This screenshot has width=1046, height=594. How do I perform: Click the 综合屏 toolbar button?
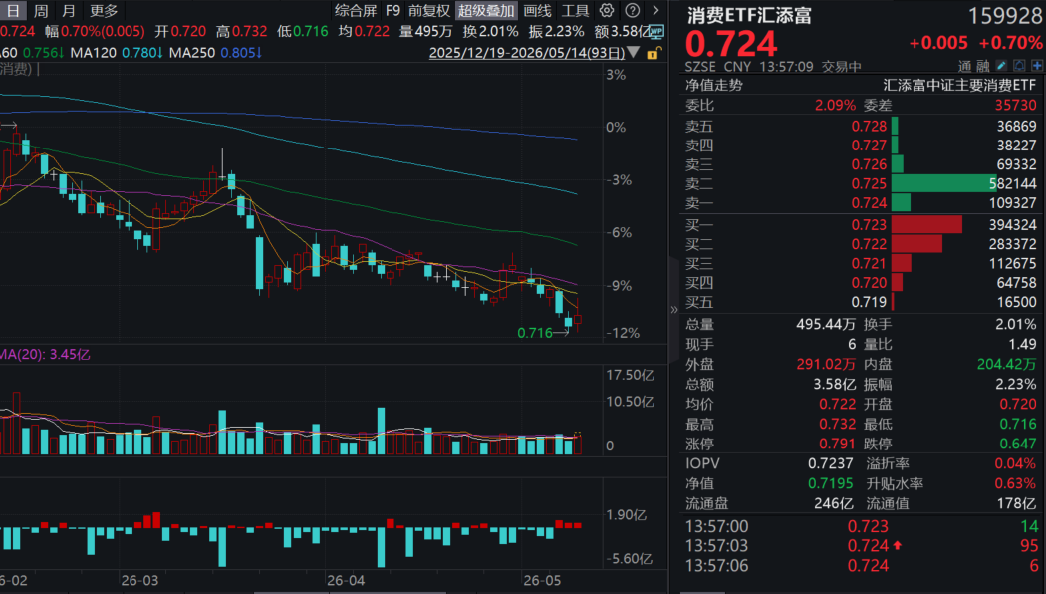click(356, 10)
